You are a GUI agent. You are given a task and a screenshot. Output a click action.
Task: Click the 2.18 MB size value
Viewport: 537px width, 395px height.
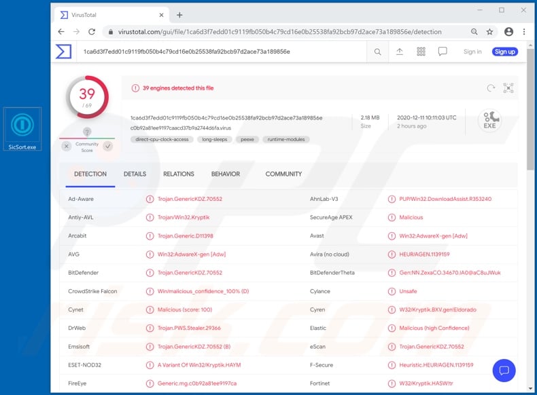[x=370, y=117]
